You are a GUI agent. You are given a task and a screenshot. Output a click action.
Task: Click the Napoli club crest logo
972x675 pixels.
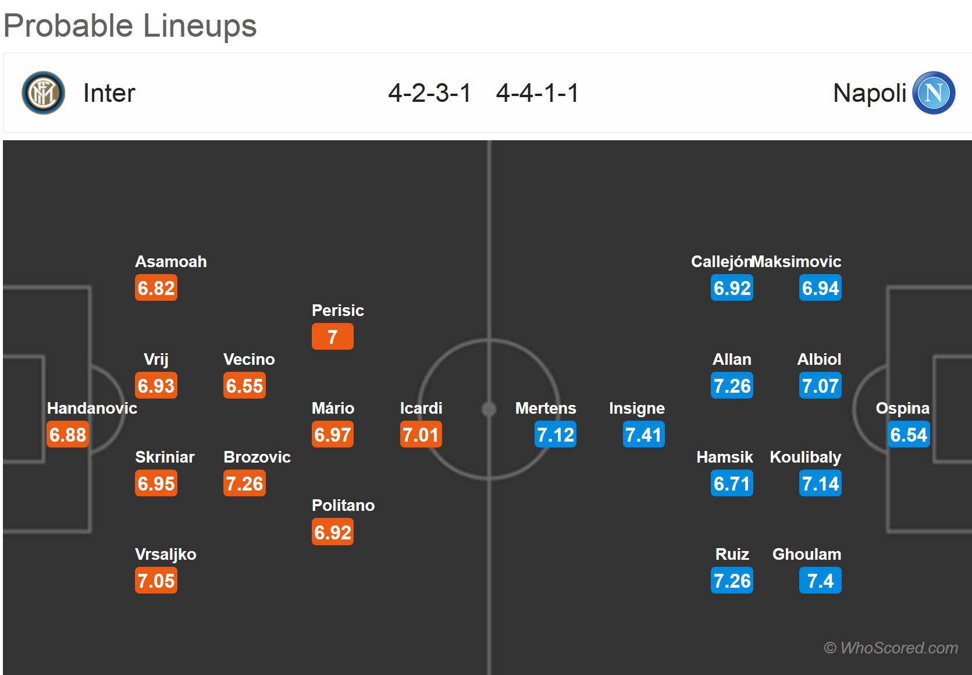tap(934, 93)
